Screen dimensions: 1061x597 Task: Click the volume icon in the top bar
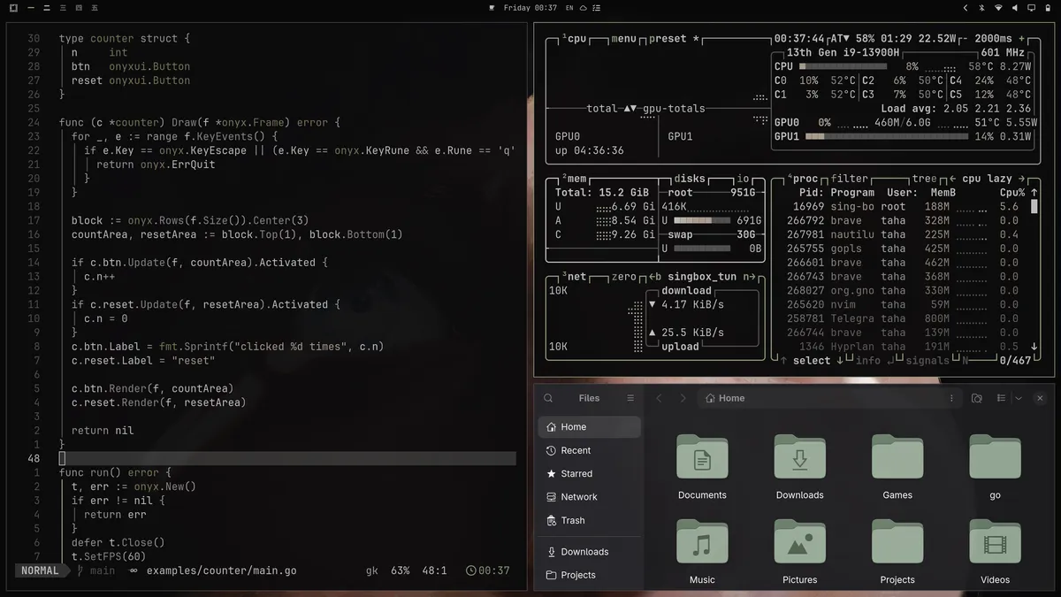pyautogui.click(x=1014, y=8)
